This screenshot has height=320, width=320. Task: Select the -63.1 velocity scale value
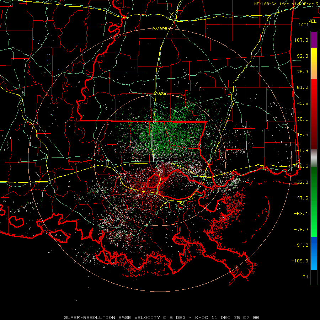[301, 214]
